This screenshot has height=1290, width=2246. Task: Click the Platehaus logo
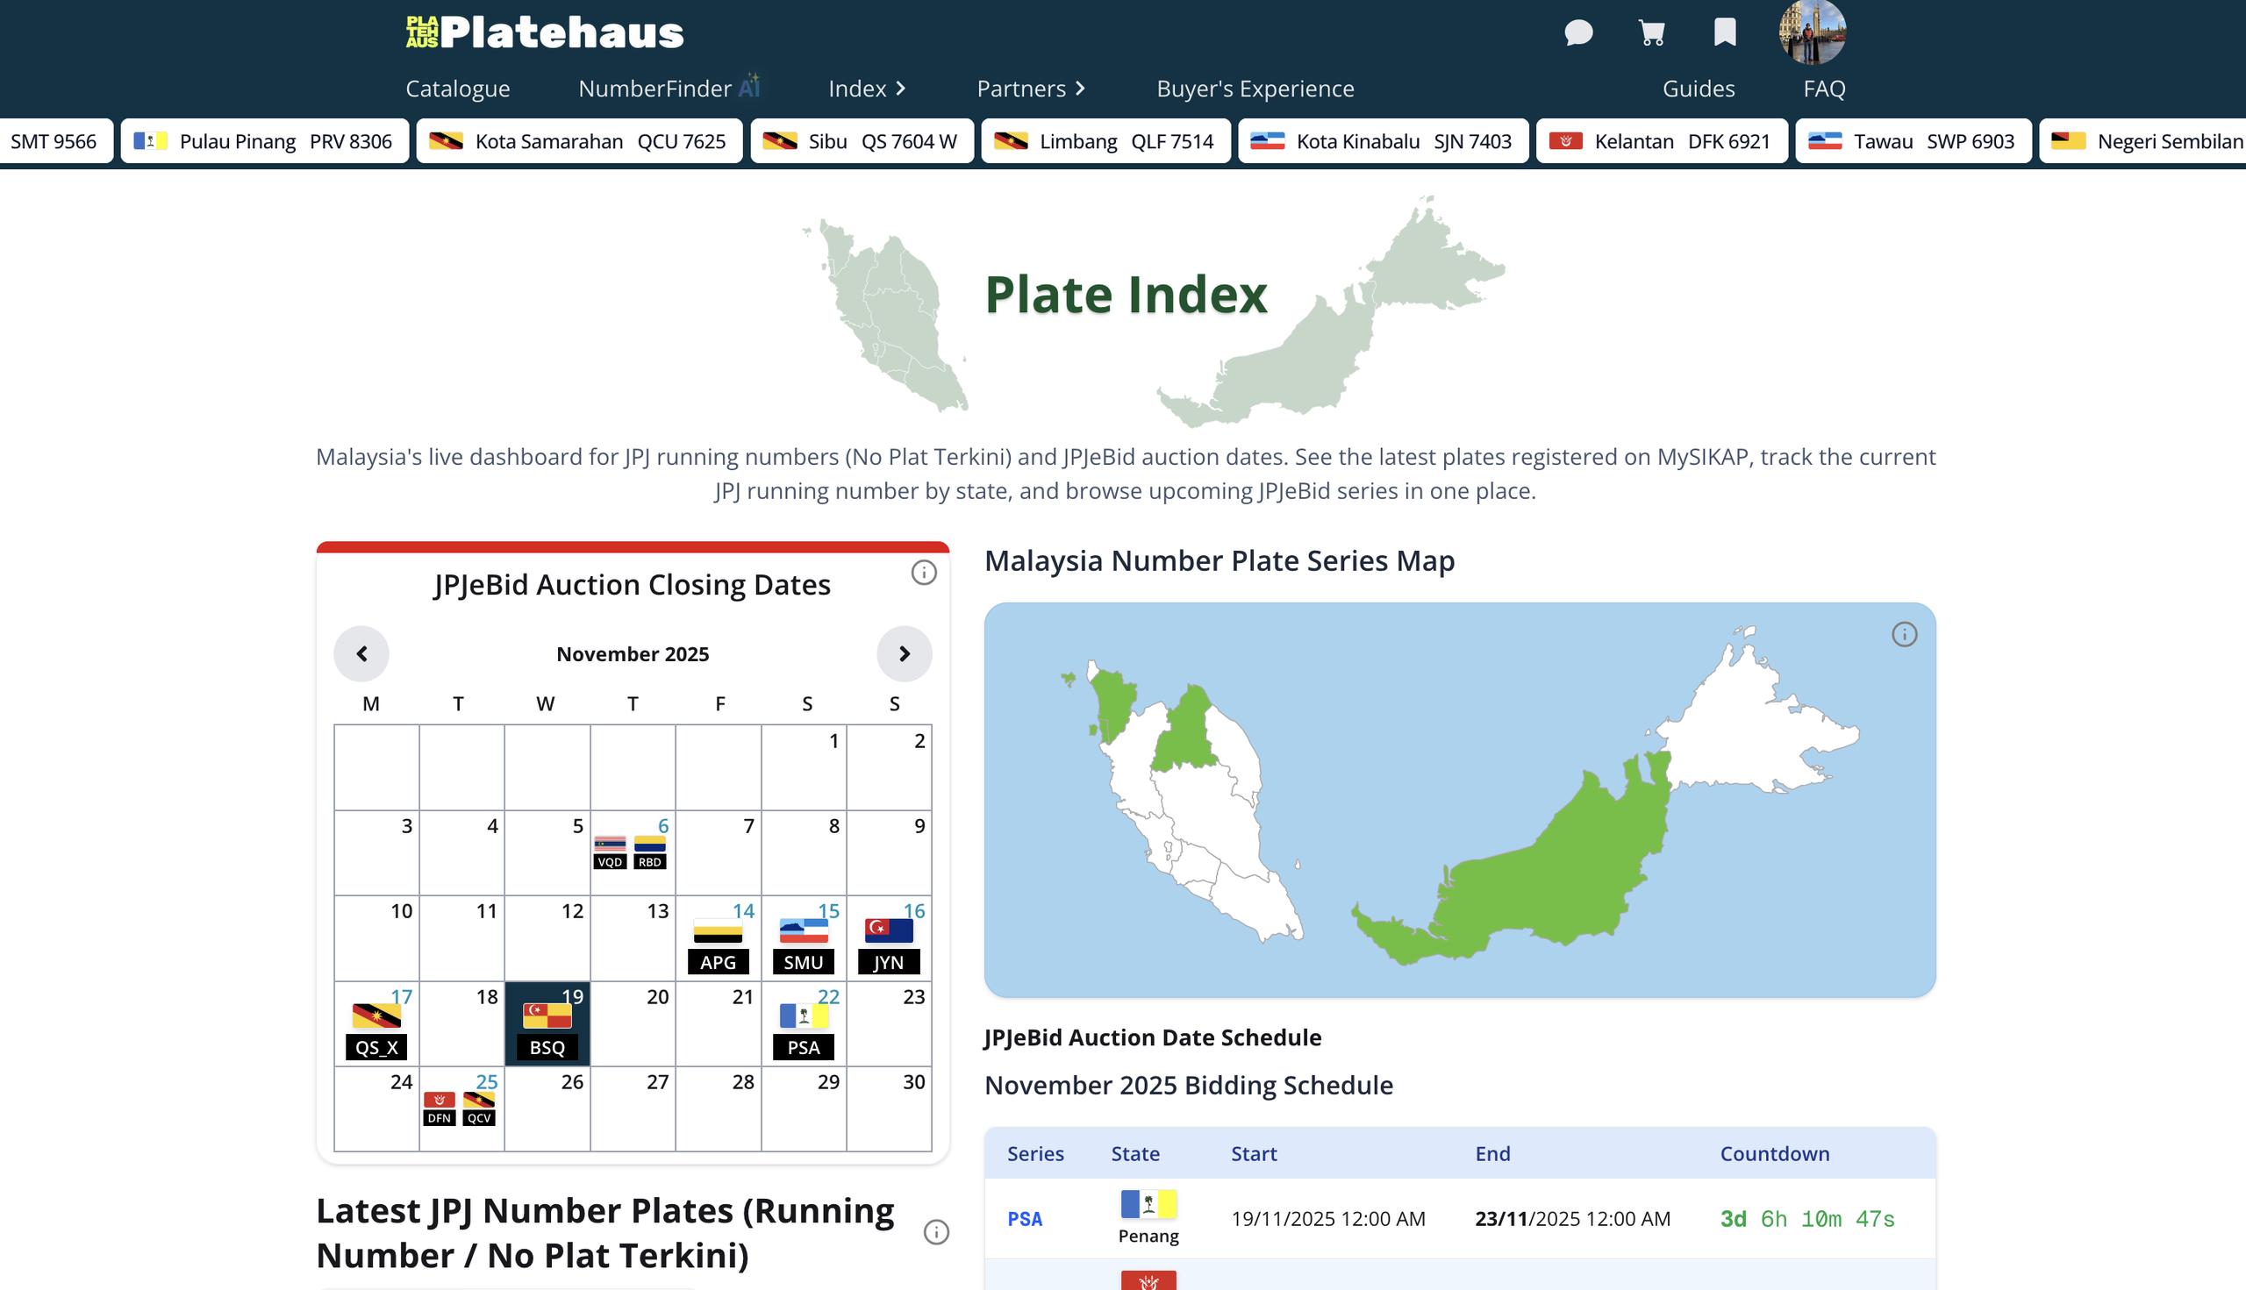tap(545, 32)
